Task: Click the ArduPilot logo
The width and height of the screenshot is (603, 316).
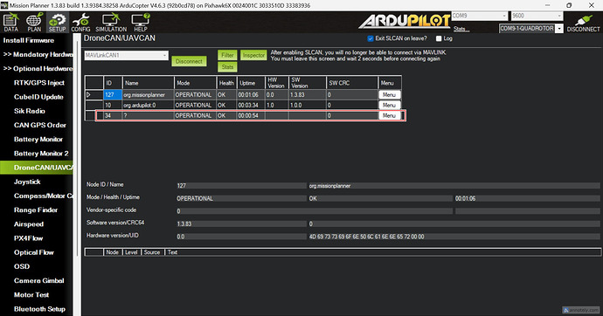Action: pos(404,21)
